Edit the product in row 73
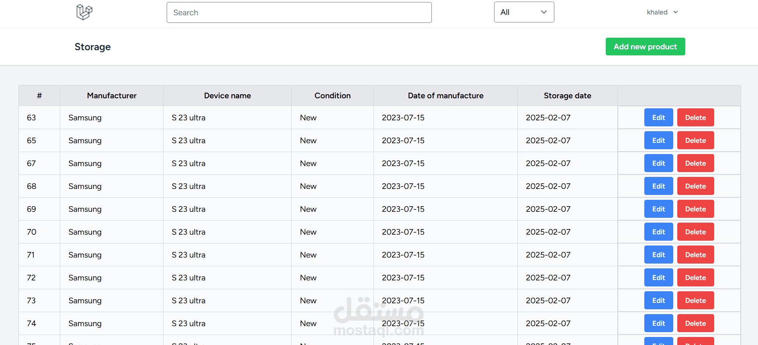 pyautogui.click(x=658, y=300)
